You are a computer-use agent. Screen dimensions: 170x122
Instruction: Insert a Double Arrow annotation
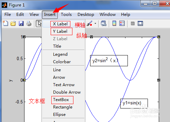[x=64, y=92]
